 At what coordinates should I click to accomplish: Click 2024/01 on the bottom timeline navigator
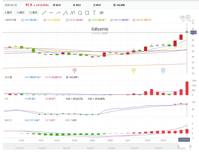click(x=90, y=148)
